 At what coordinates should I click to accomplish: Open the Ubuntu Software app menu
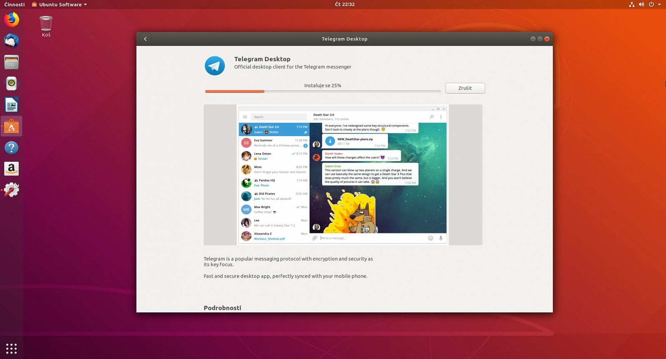pyautogui.click(x=60, y=4)
